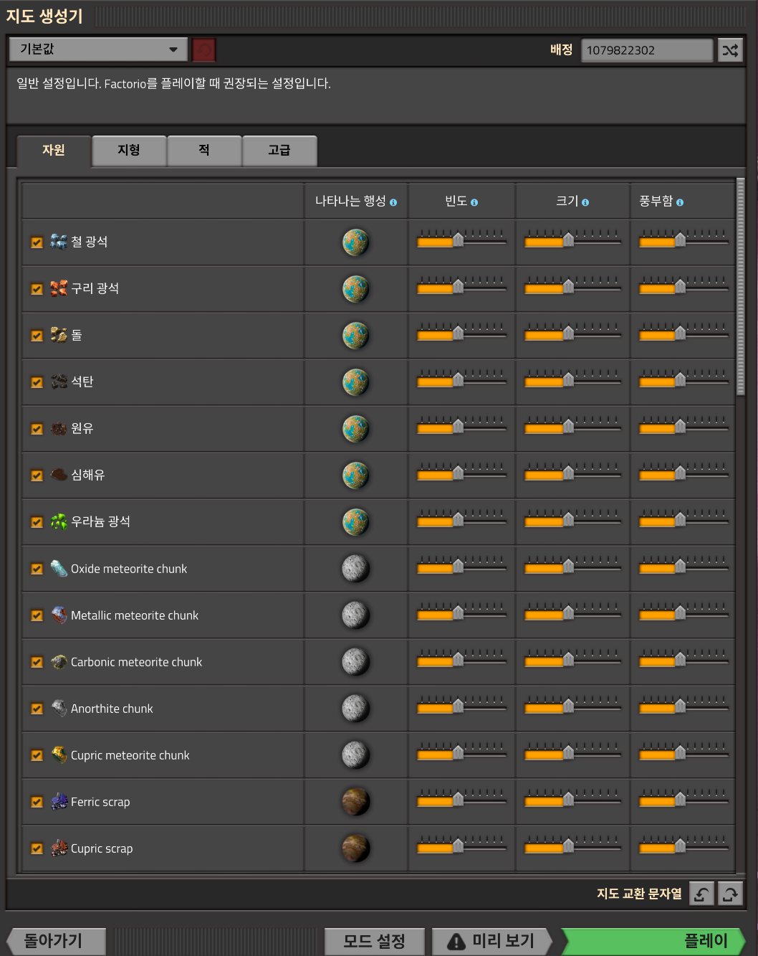This screenshot has height=956, width=758.
Task: Click the moon planet icon for Oxide meteorite chunk
Action: [355, 569]
